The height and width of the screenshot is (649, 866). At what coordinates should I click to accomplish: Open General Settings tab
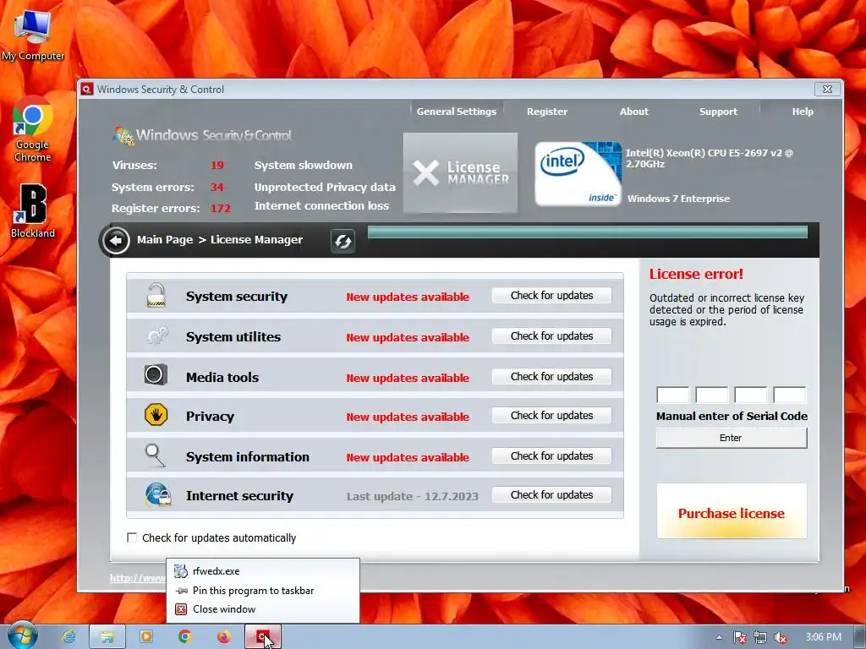pos(456,112)
